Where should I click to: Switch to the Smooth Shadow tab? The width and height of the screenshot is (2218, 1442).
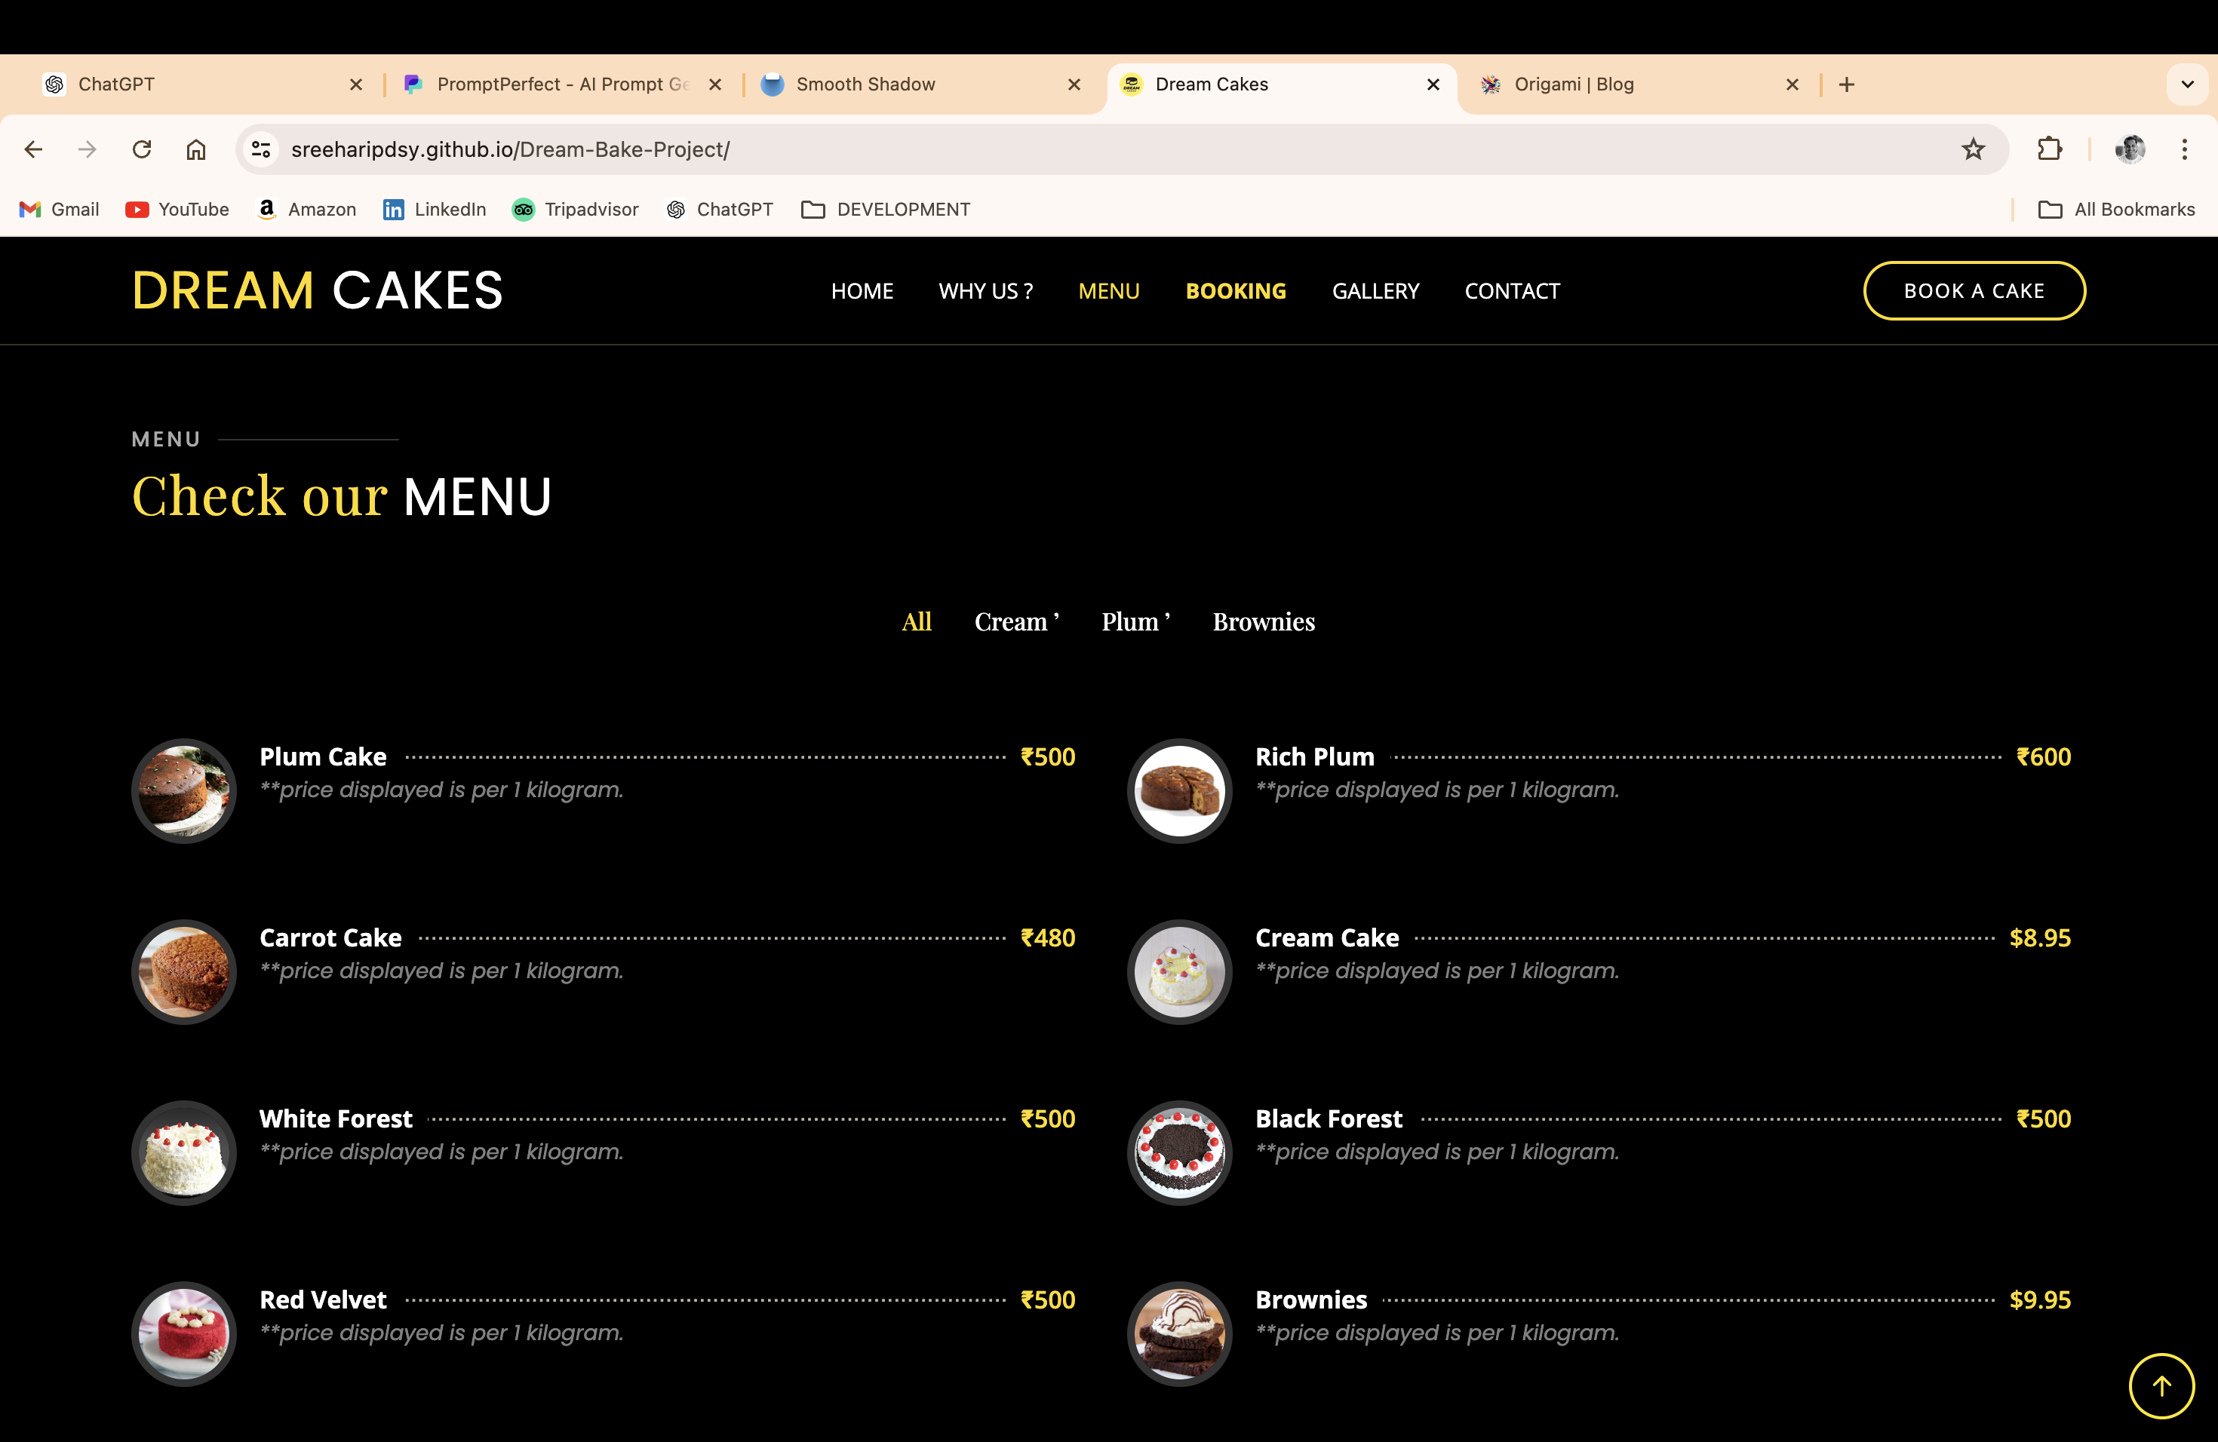(865, 84)
